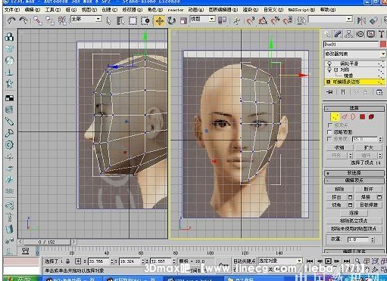387x281 pixels.
Task: Toggle the Percent Snap icon
Action: tap(275, 20)
